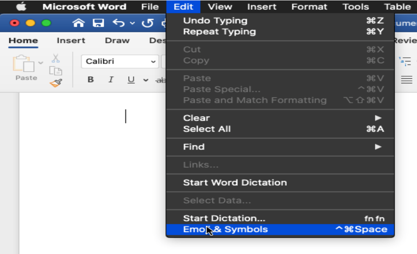
Task: Expand the Find submenu
Action: (x=280, y=147)
